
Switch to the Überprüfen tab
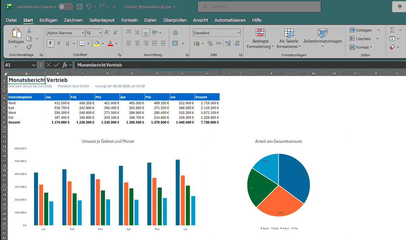(x=175, y=20)
